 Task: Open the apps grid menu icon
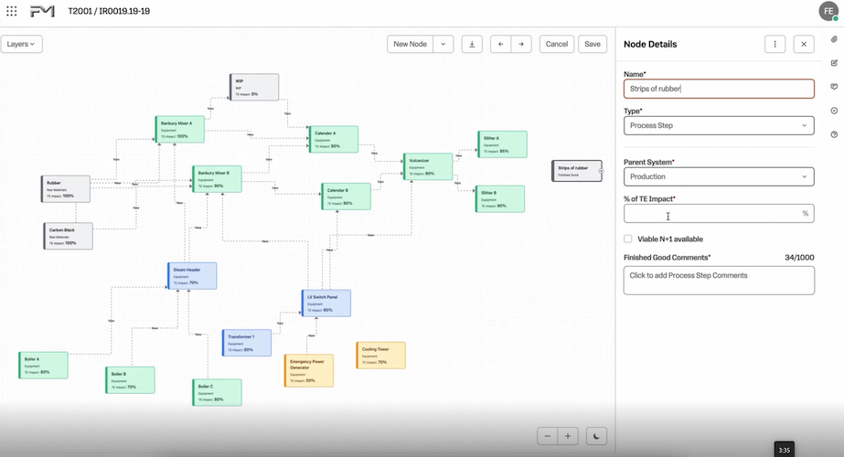11,11
